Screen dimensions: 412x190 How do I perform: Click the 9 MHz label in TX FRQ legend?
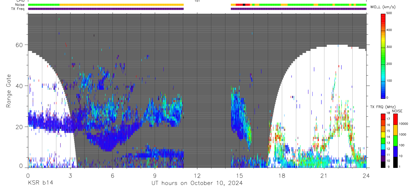pyautogui.click(x=389, y=167)
